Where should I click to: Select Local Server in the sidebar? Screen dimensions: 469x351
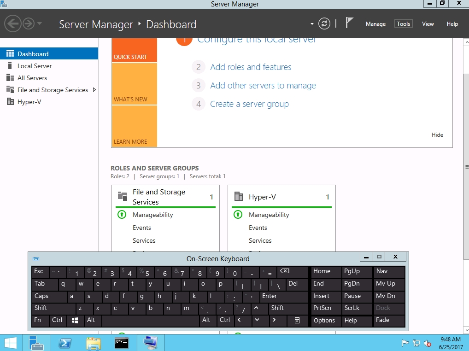click(35, 66)
